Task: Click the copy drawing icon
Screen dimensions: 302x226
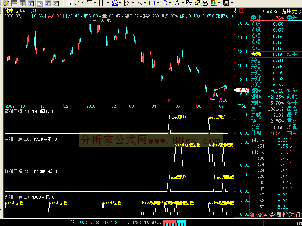Action: 189,3
